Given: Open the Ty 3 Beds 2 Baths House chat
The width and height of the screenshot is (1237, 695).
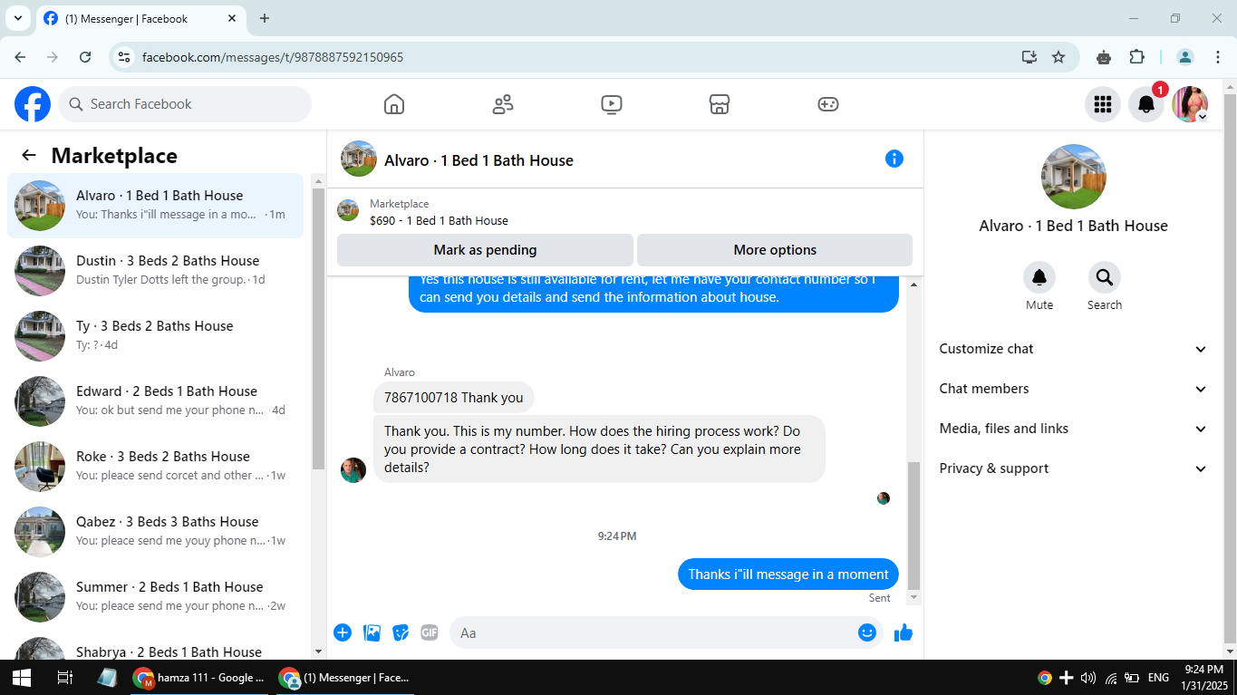Looking at the screenshot, I should 156,336.
